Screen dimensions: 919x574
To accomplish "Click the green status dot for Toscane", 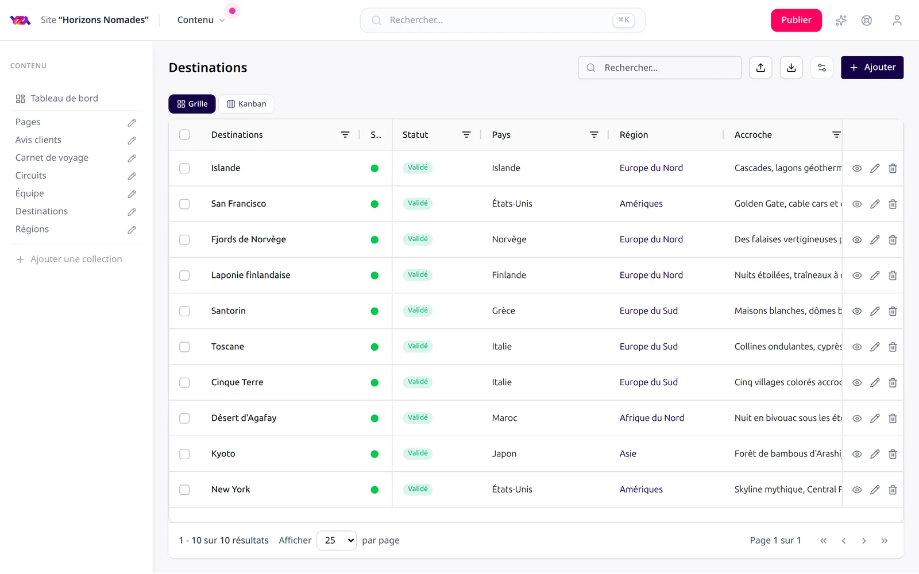I will click(x=374, y=347).
